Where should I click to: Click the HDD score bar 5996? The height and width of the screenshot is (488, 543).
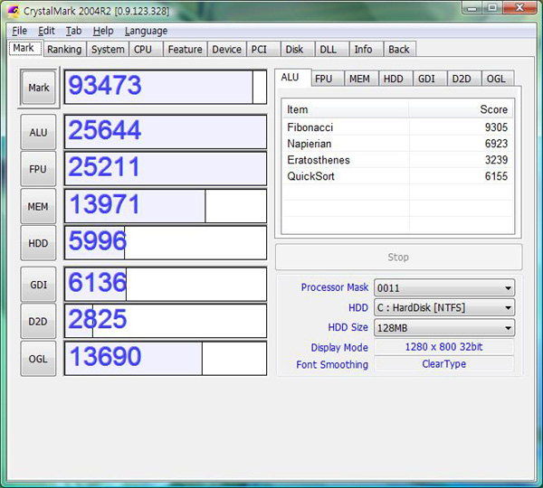(x=166, y=243)
